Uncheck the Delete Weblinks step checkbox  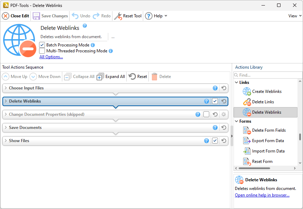tap(215, 101)
